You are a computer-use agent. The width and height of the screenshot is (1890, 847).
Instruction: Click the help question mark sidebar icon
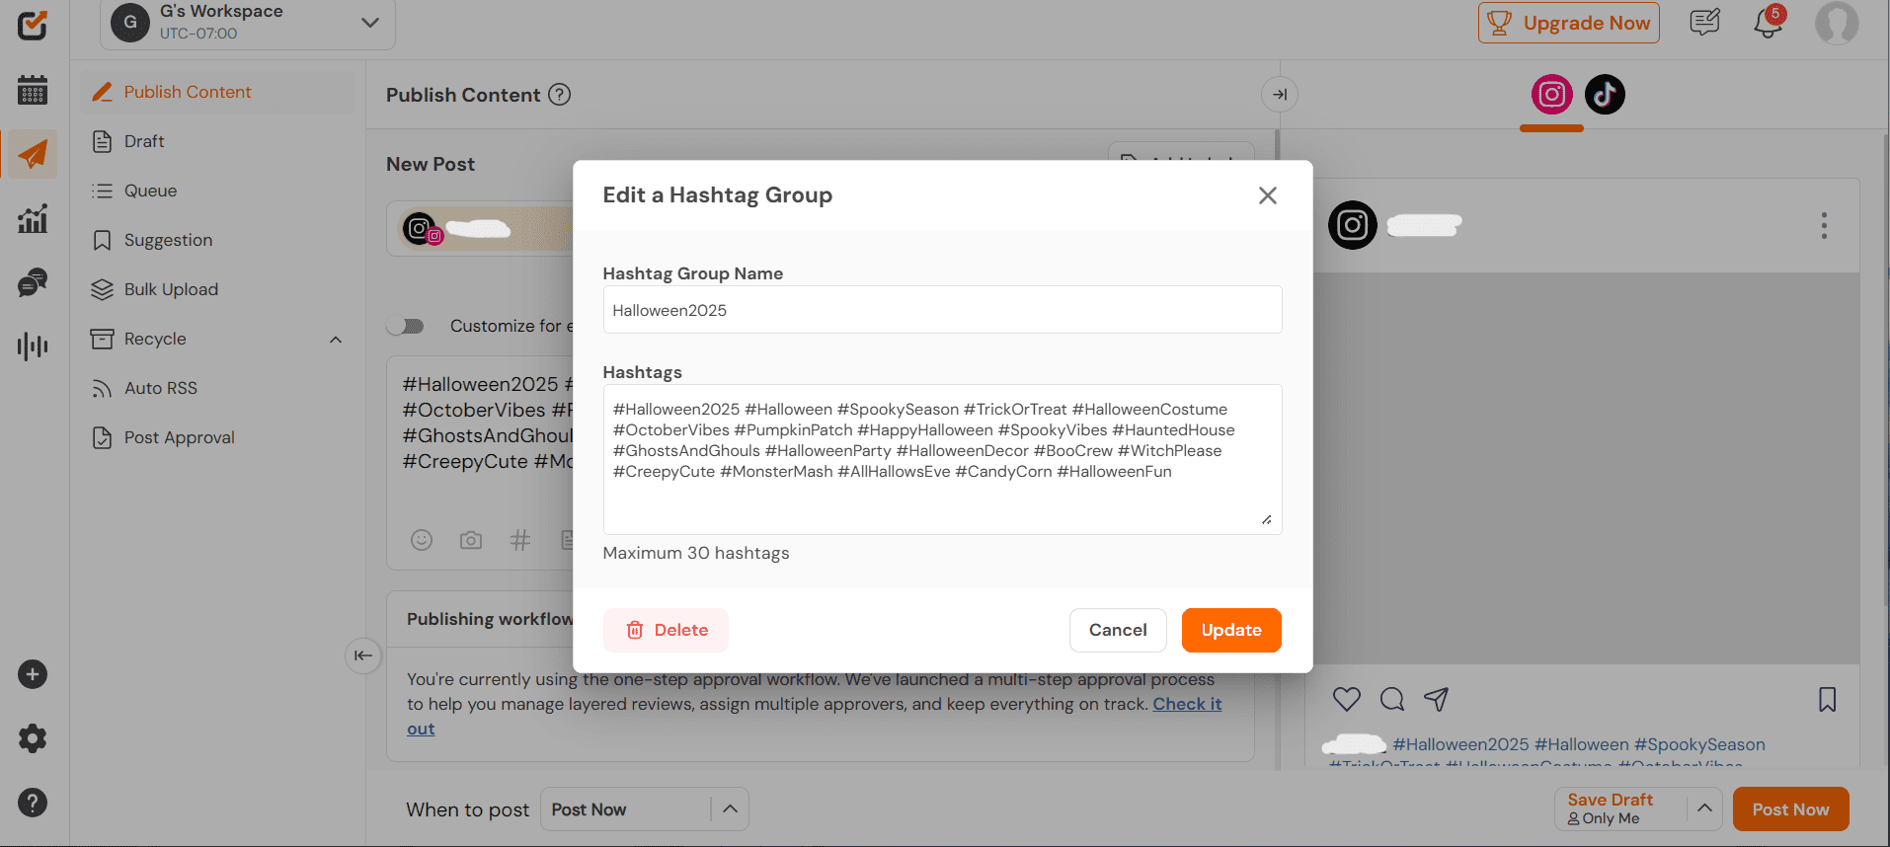tap(33, 803)
